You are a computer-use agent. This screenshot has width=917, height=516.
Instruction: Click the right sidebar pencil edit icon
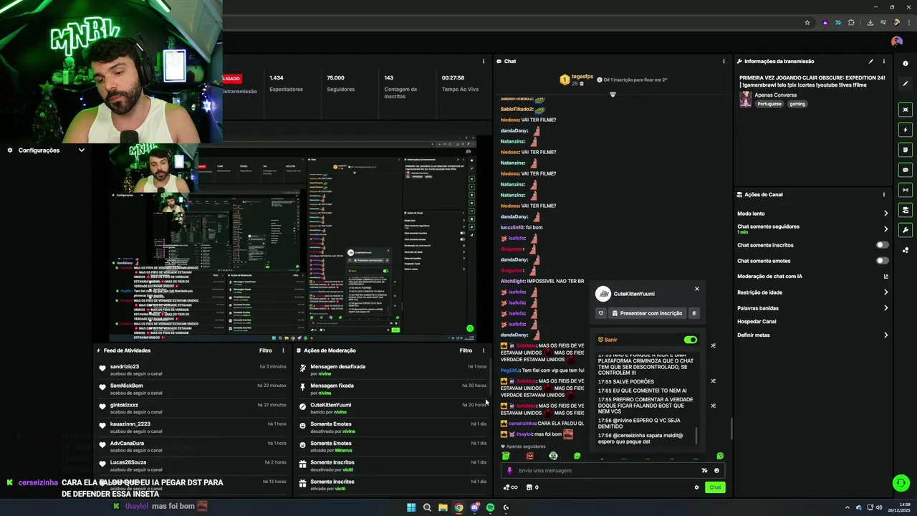906,84
